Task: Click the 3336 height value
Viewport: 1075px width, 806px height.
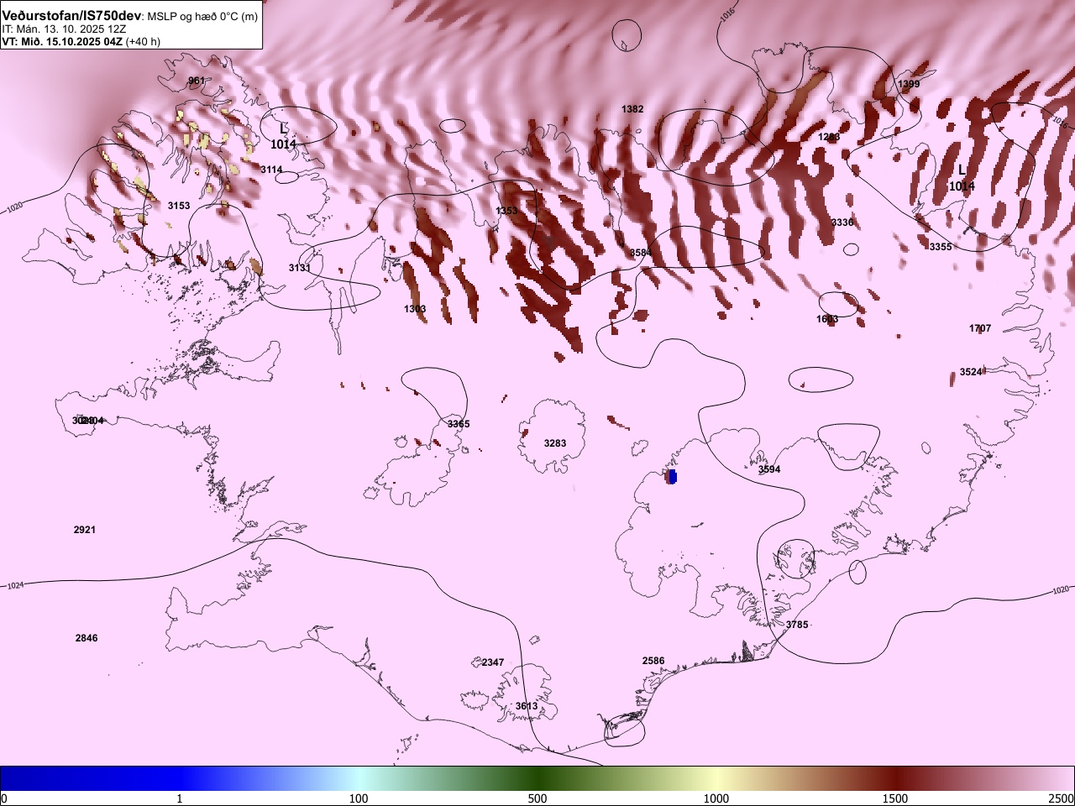Action: tap(842, 222)
